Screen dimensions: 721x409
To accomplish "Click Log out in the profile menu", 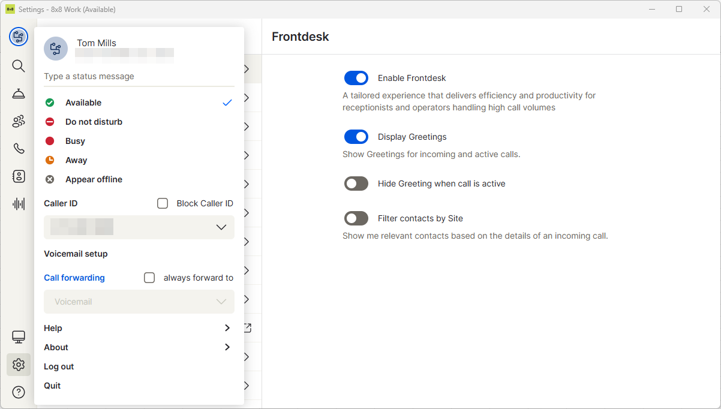I will pos(59,366).
